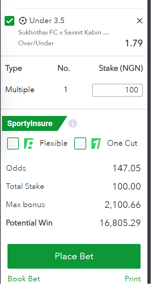151x284 pixels.
Task: Click the Stake amount field showing 100
Action: point(117,90)
